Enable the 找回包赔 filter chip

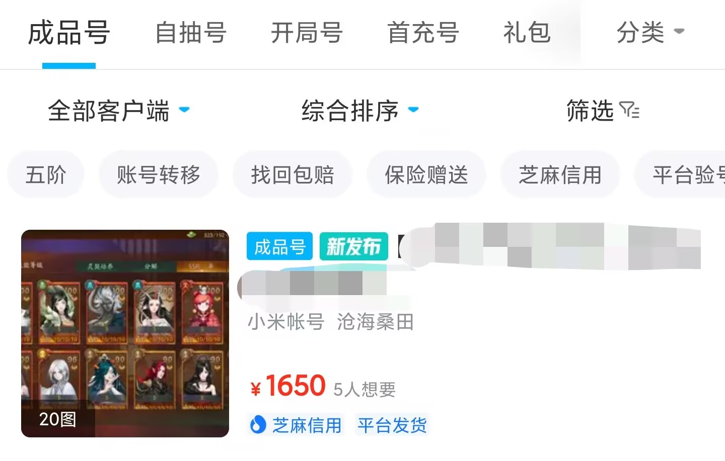click(293, 175)
